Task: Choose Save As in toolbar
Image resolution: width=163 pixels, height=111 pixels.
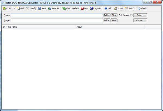Action: (54, 8)
